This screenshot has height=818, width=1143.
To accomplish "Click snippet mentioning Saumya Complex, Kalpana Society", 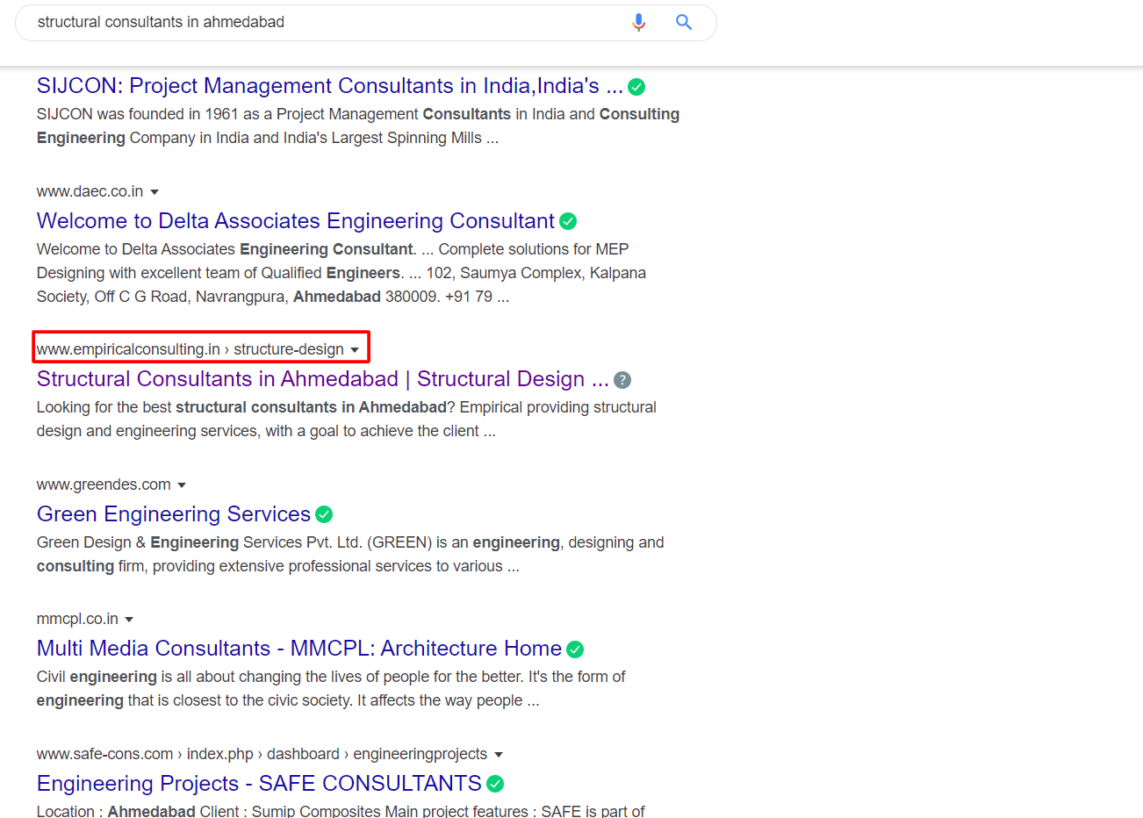I will (x=341, y=273).
